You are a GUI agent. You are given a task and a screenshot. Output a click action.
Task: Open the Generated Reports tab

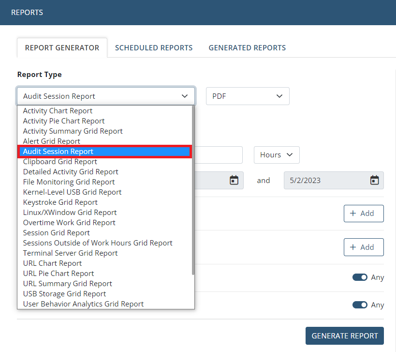tap(247, 47)
